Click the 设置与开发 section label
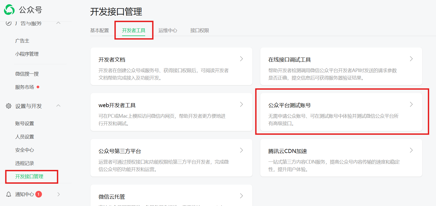 (x=28, y=106)
